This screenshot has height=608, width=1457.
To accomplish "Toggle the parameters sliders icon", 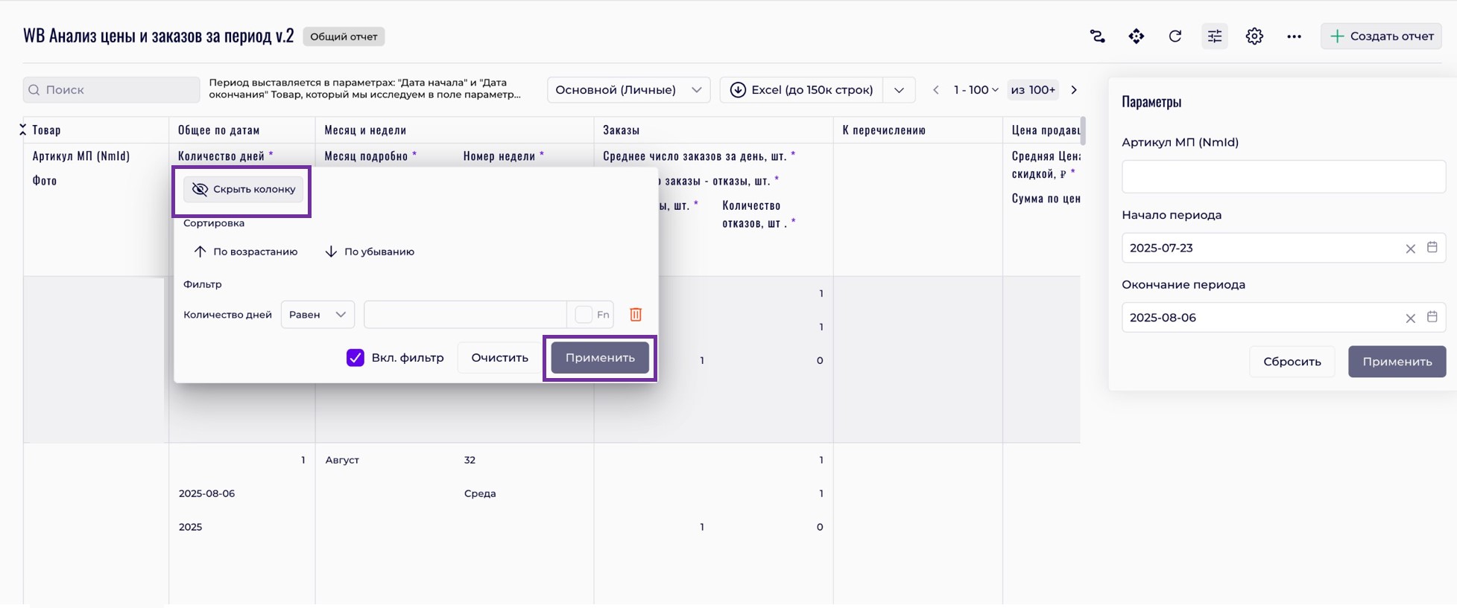I will coord(1215,36).
